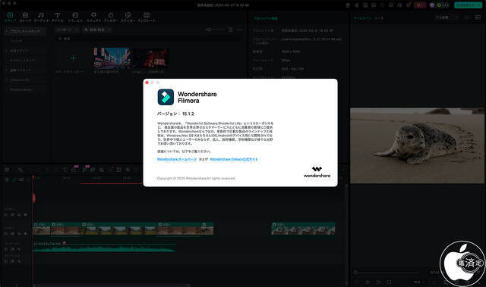The height and width of the screenshot is (287, 486).
Task: Click the green plus import media icon
Action: pyautogui.click(x=73, y=58)
